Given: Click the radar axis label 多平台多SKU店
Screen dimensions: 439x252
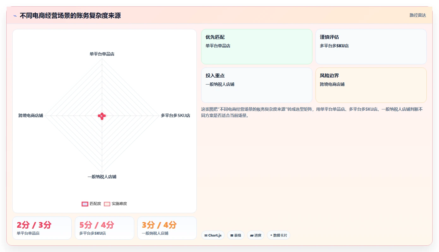Looking at the screenshot, I should tap(176, 115).
